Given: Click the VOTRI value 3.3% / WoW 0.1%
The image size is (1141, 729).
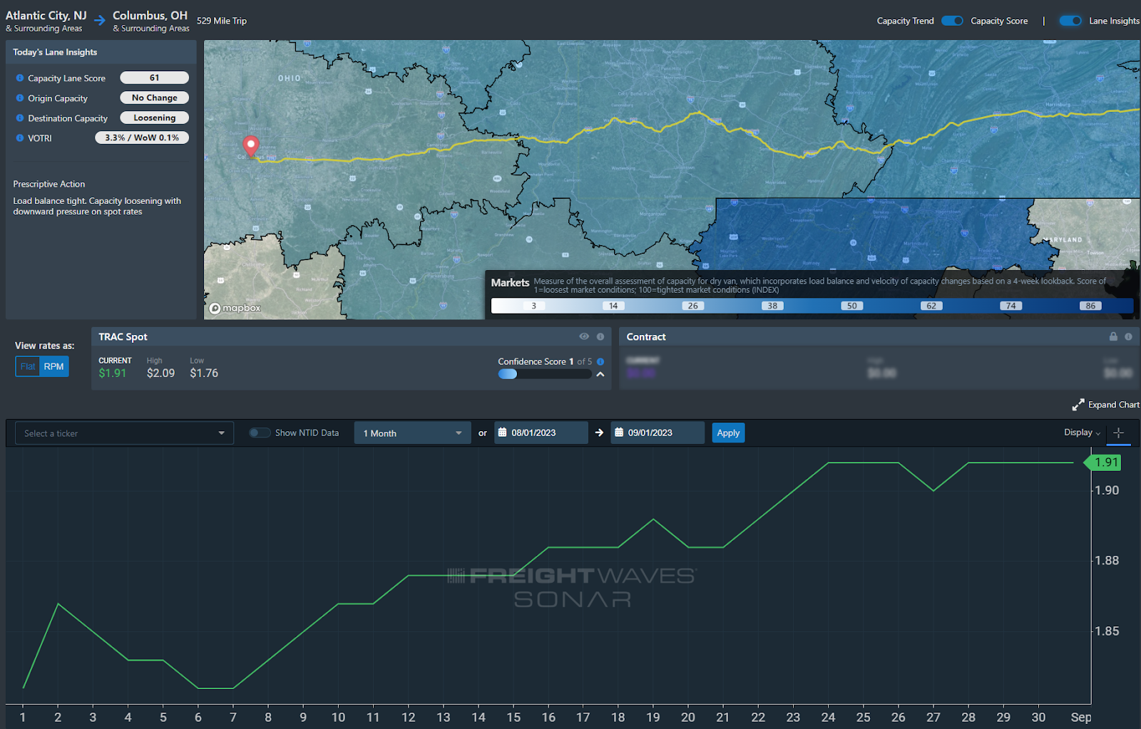Looking at the screenshot, I should click(142, 138).
